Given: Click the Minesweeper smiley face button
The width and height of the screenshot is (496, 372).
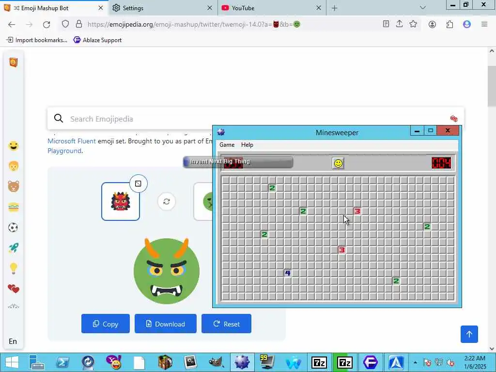Looking at the screenshot, I should 338,163.
